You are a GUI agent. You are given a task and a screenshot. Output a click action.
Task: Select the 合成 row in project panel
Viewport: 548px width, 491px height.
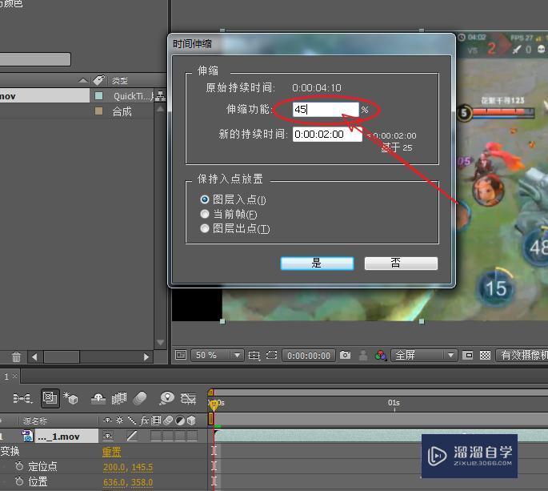pos(77,111)
